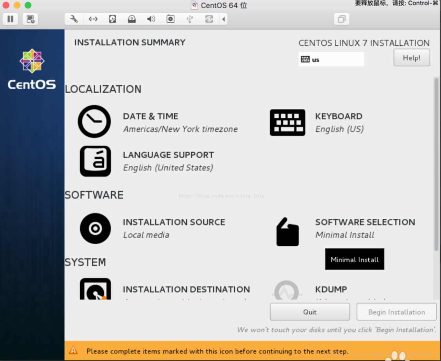441x361 pixels.
Task: Click the network adapter arrows icon
Action: pyautogui.click(x=93, y=19)
